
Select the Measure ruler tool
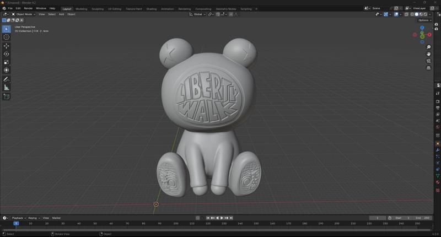(x=6, y=88)
